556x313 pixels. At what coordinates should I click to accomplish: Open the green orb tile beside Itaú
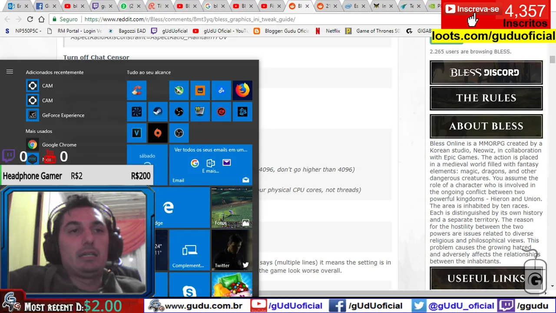pyautogui.click(x=179, y=90)
